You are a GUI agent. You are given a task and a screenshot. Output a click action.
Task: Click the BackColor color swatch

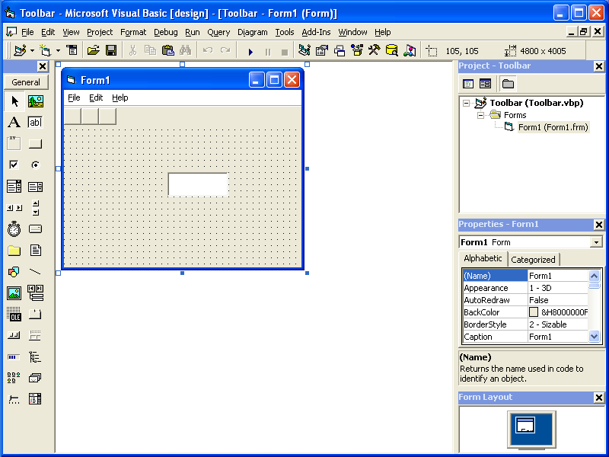point(534,312)
